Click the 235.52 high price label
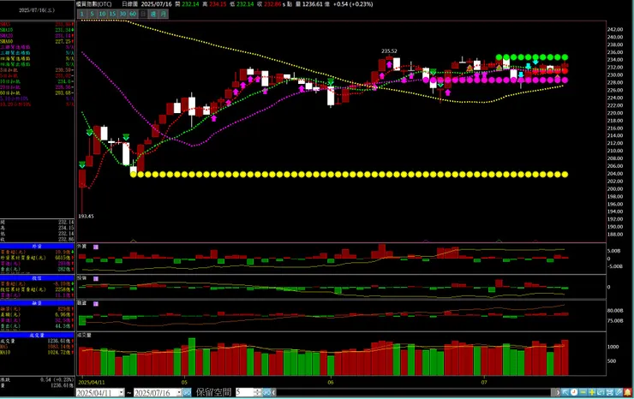Screen dimensions: 634x399 pyautogui.click(x=389, y=51)
